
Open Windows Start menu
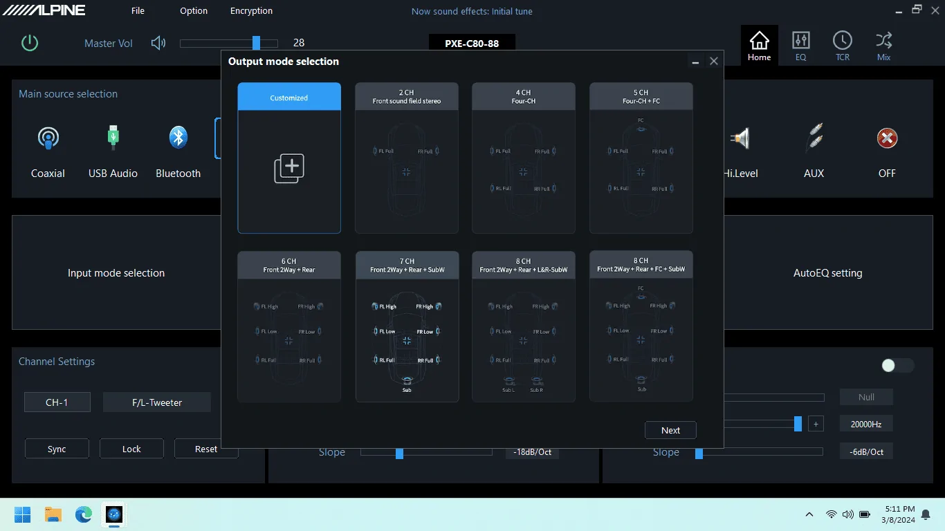click(23, 514)
